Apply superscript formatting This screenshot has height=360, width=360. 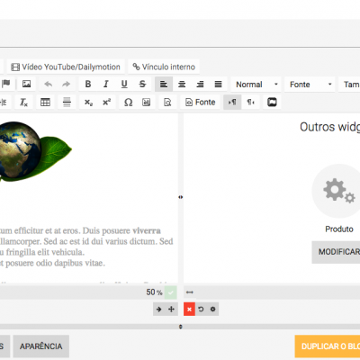(106, 103)
